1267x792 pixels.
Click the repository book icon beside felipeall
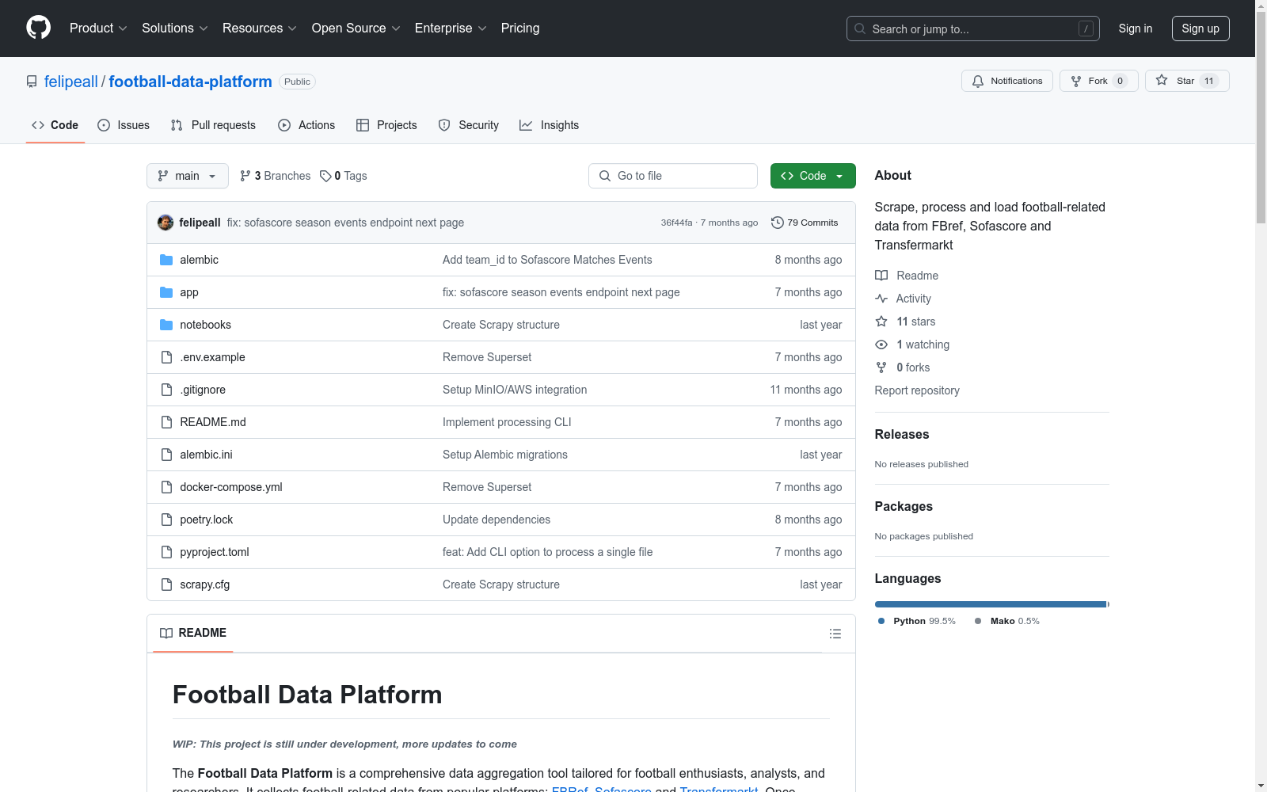(32, 82)
